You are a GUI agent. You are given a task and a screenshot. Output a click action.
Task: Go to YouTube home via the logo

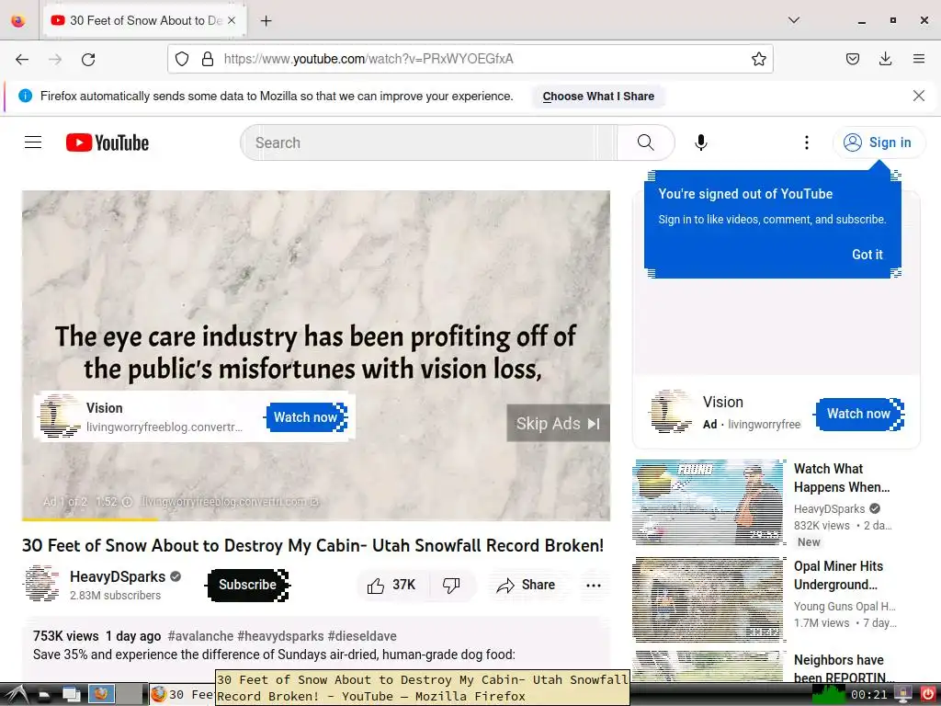point(108,142)
